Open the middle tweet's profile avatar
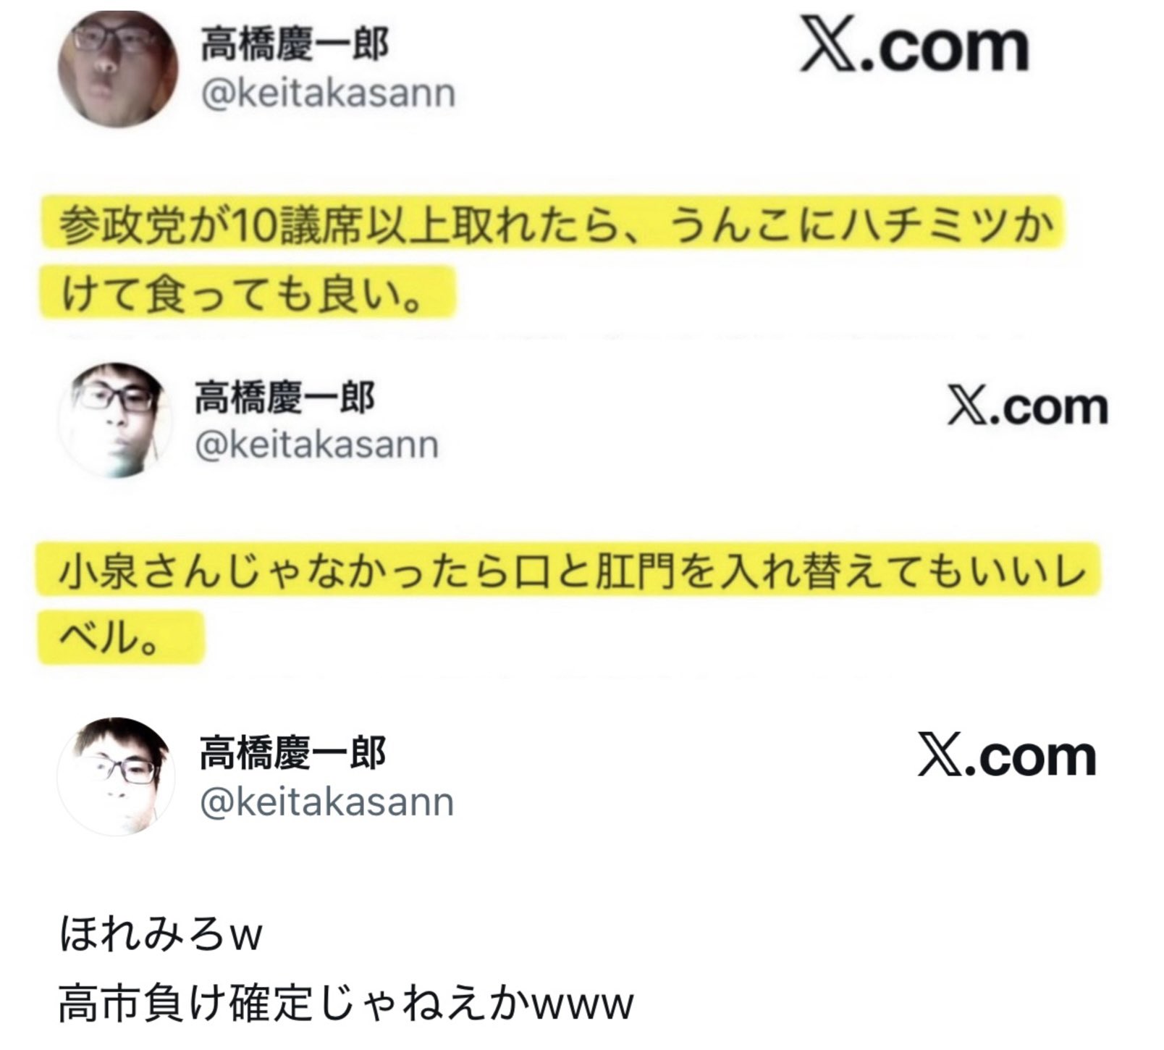This screenshot has height=1050, width=1164. pyautogui.click(x=114, y=420)
